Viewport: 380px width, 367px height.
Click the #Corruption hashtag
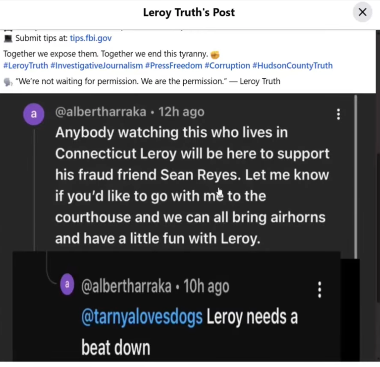[227, 66]
